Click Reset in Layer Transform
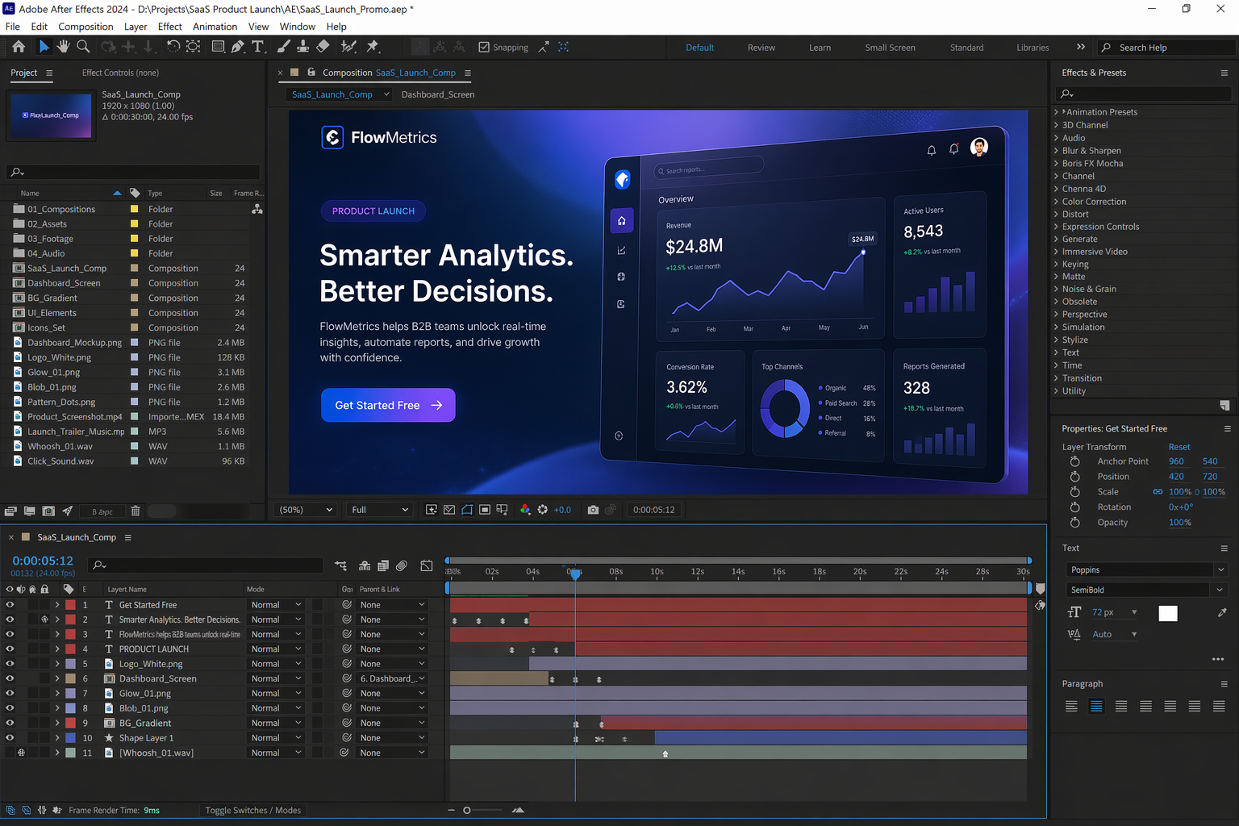The height and width of the screenshot is (826, 1239). tap(1179, 447)
